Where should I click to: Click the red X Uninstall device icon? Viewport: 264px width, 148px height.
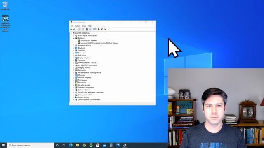point(102,29)
